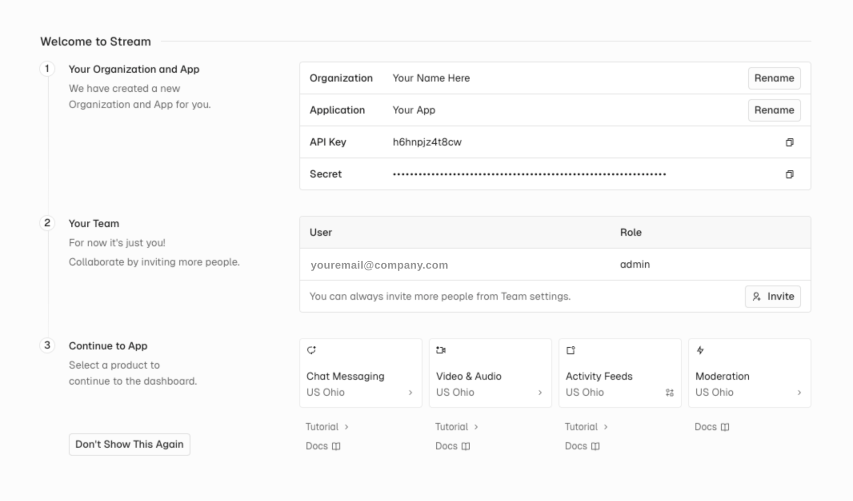Viewport: 853px width, 501px height.
Task: Open Moderation via its chevron arrow
Action: click(x=799, y=393)
